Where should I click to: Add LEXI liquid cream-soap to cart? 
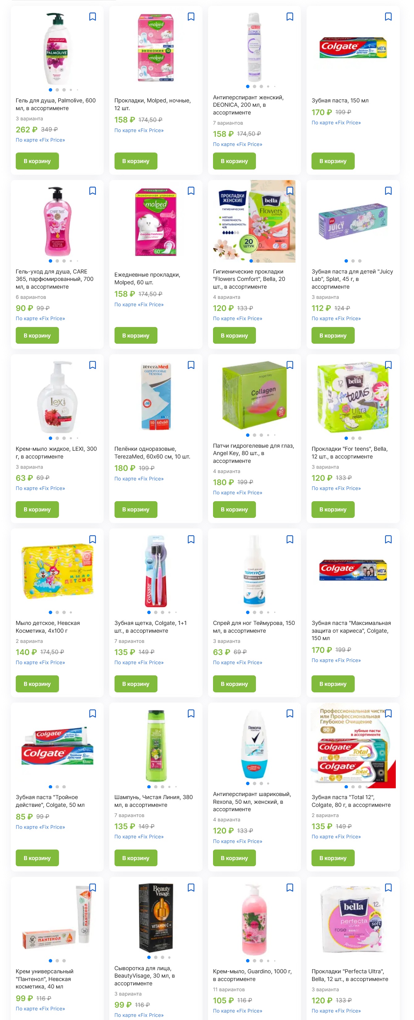pyautogui.click(x=37, y=510)
